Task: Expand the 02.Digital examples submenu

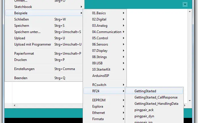Action: (x=105, y=19)
